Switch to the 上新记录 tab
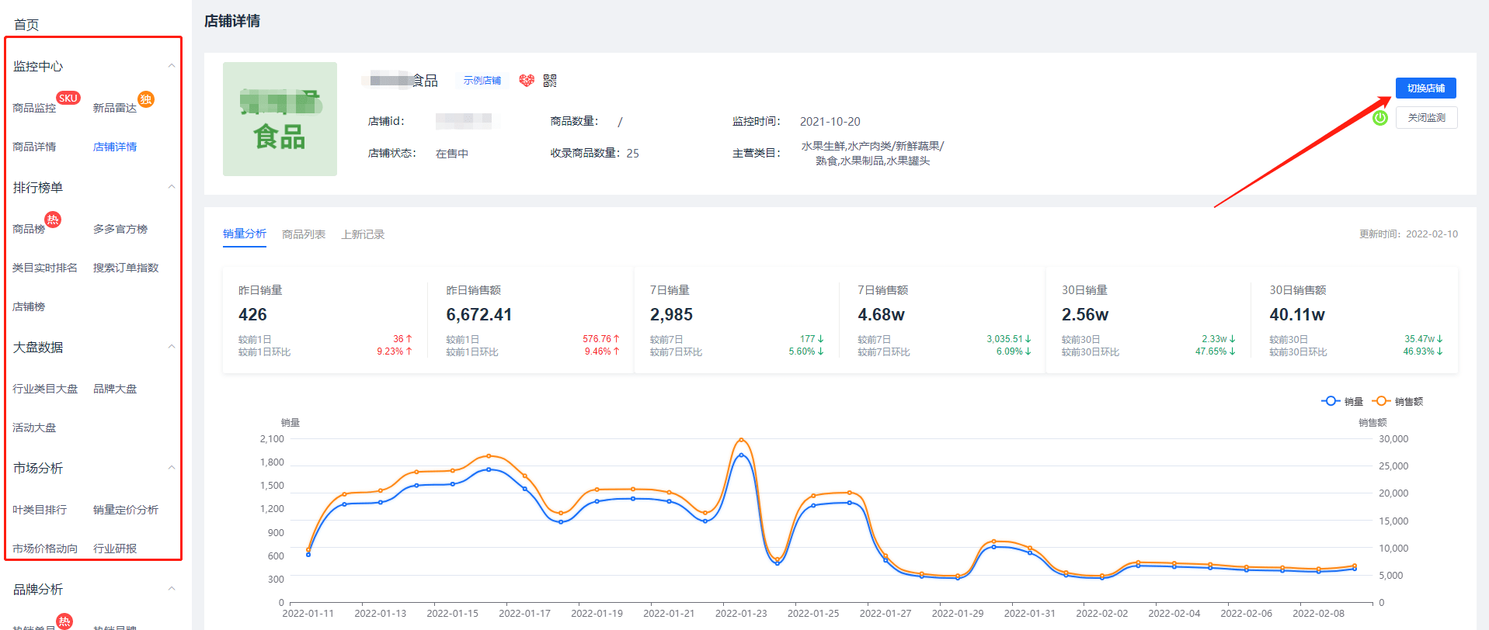Screen dimensions: 1489x630 (363, 234)
